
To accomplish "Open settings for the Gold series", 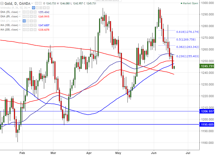I will 40,3.
